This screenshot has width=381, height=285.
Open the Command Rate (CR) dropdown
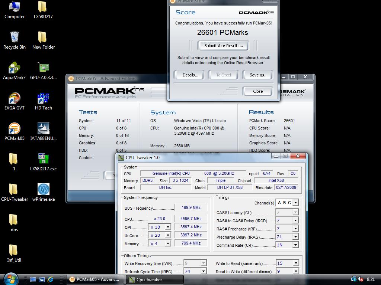point(295,245)
